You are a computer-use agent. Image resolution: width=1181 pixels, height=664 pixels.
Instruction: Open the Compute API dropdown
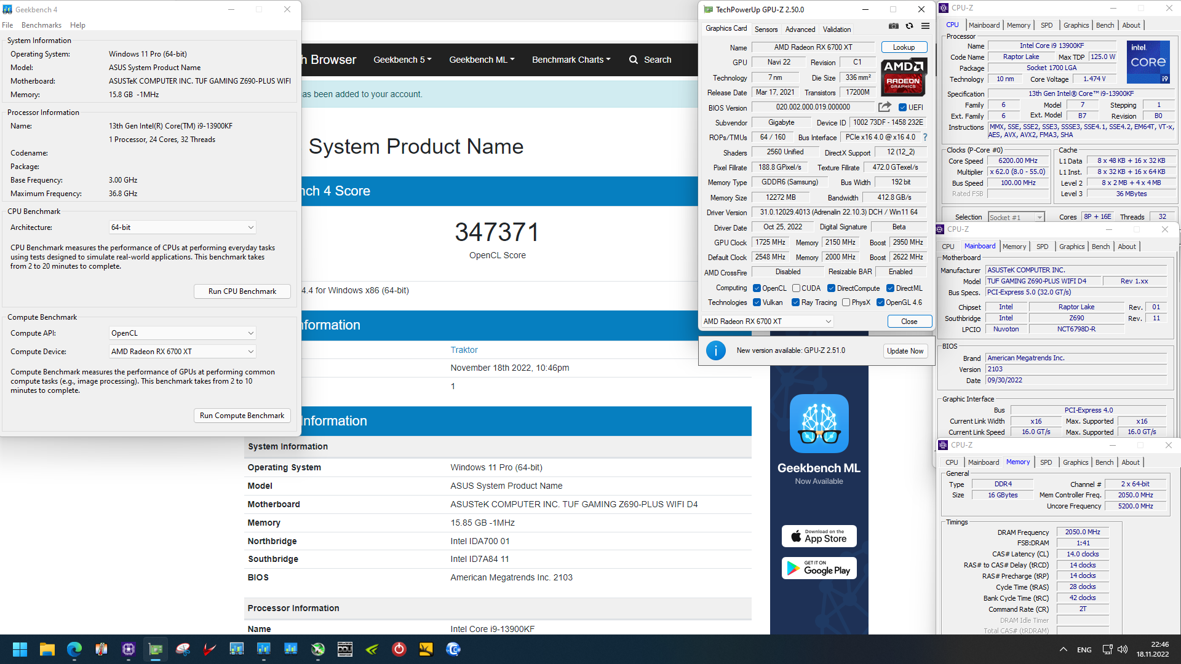(183, 333)
